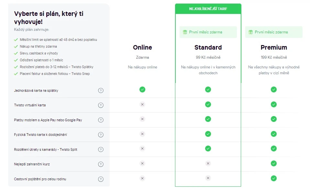310x190 pixels.
Task: Click gift icon in Standard První měsíc zdarma
Action: 185,32
